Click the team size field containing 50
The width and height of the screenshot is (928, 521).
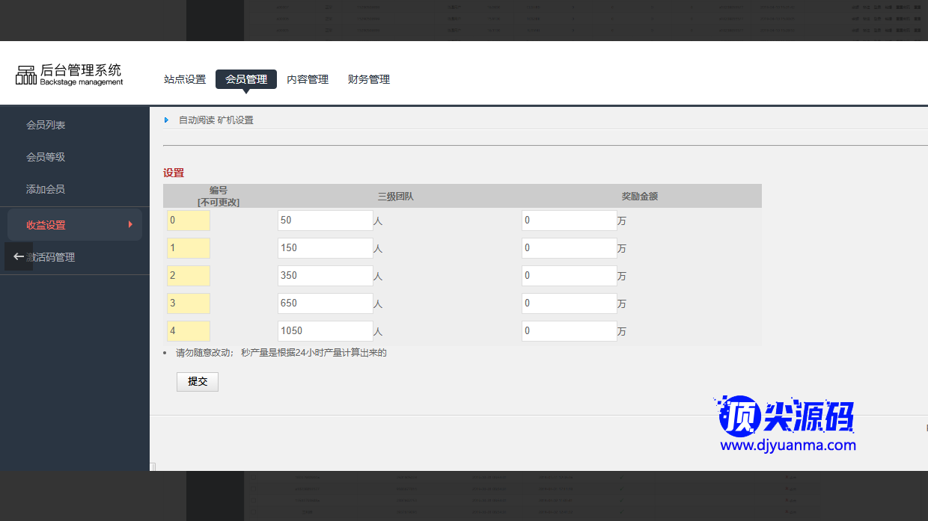tap(325, 221)
